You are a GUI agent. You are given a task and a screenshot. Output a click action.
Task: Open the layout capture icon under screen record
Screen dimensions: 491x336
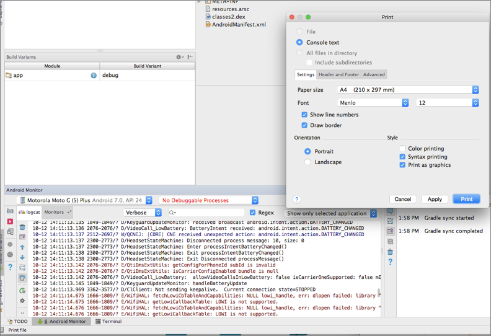click(x=10, y=232)
